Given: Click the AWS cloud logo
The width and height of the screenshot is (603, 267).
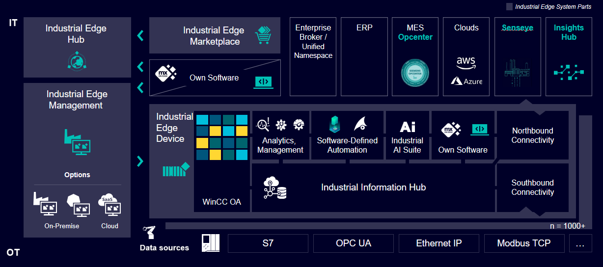Looking at the screenshot, I should tap(466, 62).
